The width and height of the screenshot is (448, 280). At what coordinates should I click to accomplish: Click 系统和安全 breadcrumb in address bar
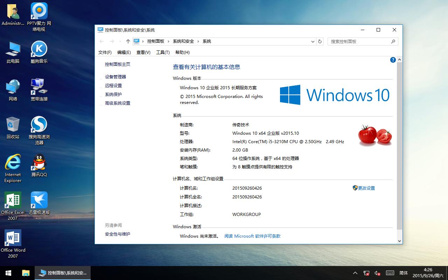tap(183, 41)
